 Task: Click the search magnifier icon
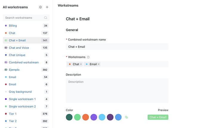coord(46,18)
